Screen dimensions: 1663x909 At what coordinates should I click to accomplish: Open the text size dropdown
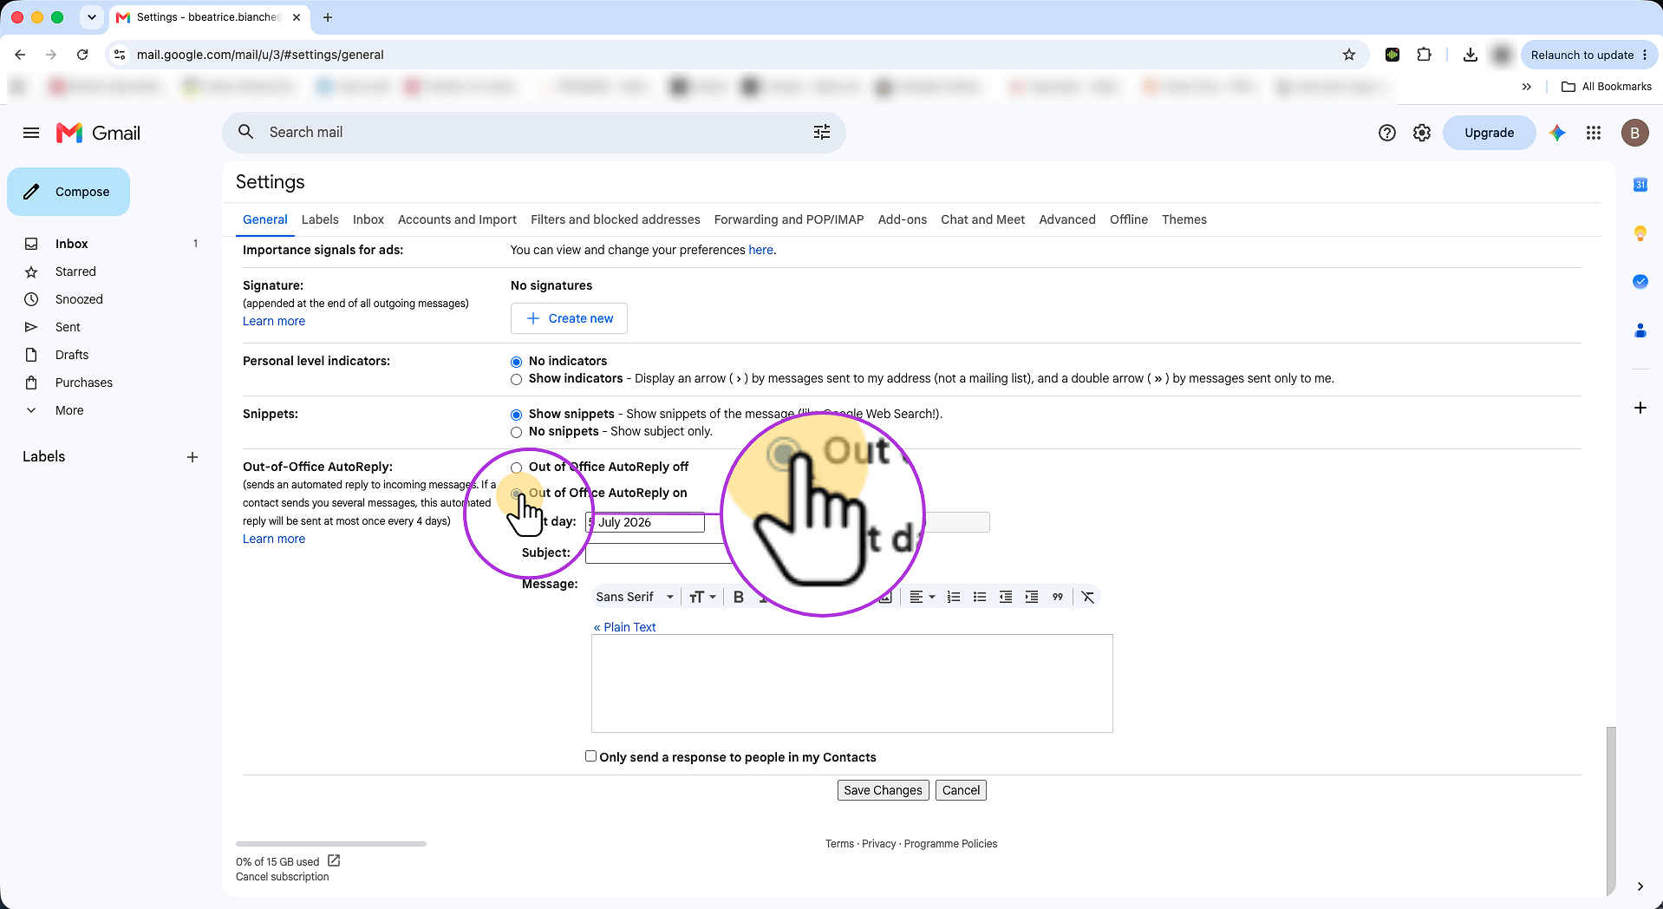702,597
